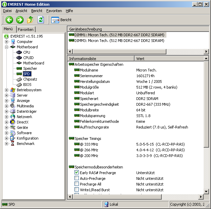211x209 pixels.
Task: Expand the Datenträger tree node
Action: coord(6,112)
